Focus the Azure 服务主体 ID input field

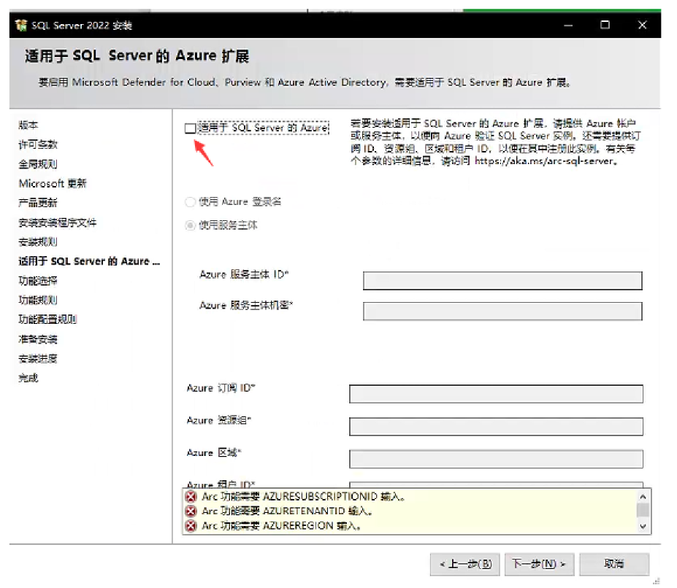pyautogui.click(x=502, y=282)
